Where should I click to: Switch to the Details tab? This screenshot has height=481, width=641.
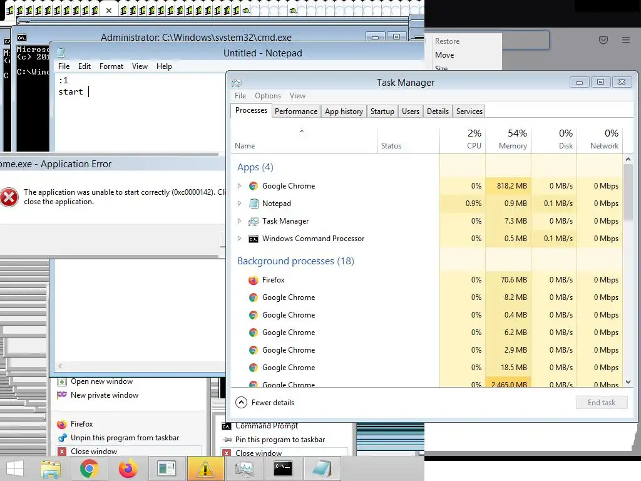438,111
